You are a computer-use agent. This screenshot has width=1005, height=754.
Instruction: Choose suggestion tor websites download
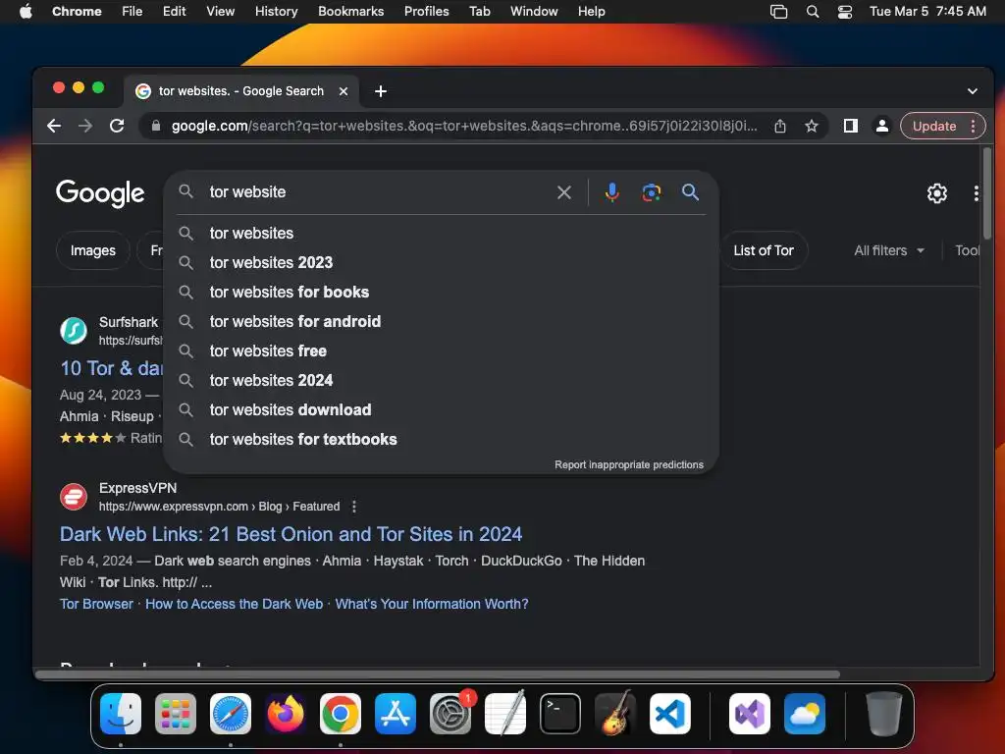click(x=442, y=409)
